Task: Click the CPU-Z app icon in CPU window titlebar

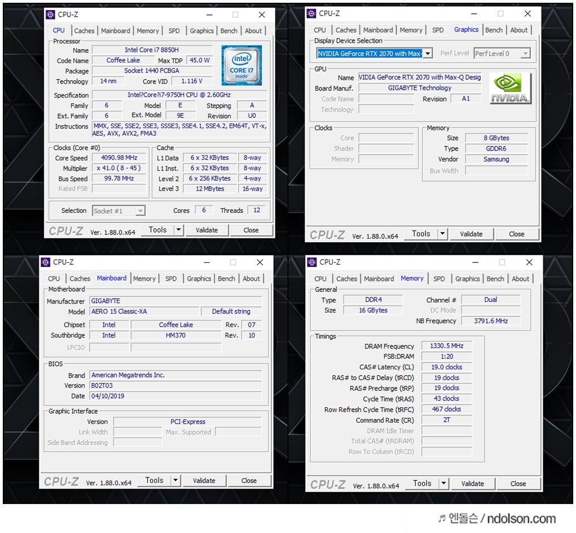Action: tap(50, 14)
